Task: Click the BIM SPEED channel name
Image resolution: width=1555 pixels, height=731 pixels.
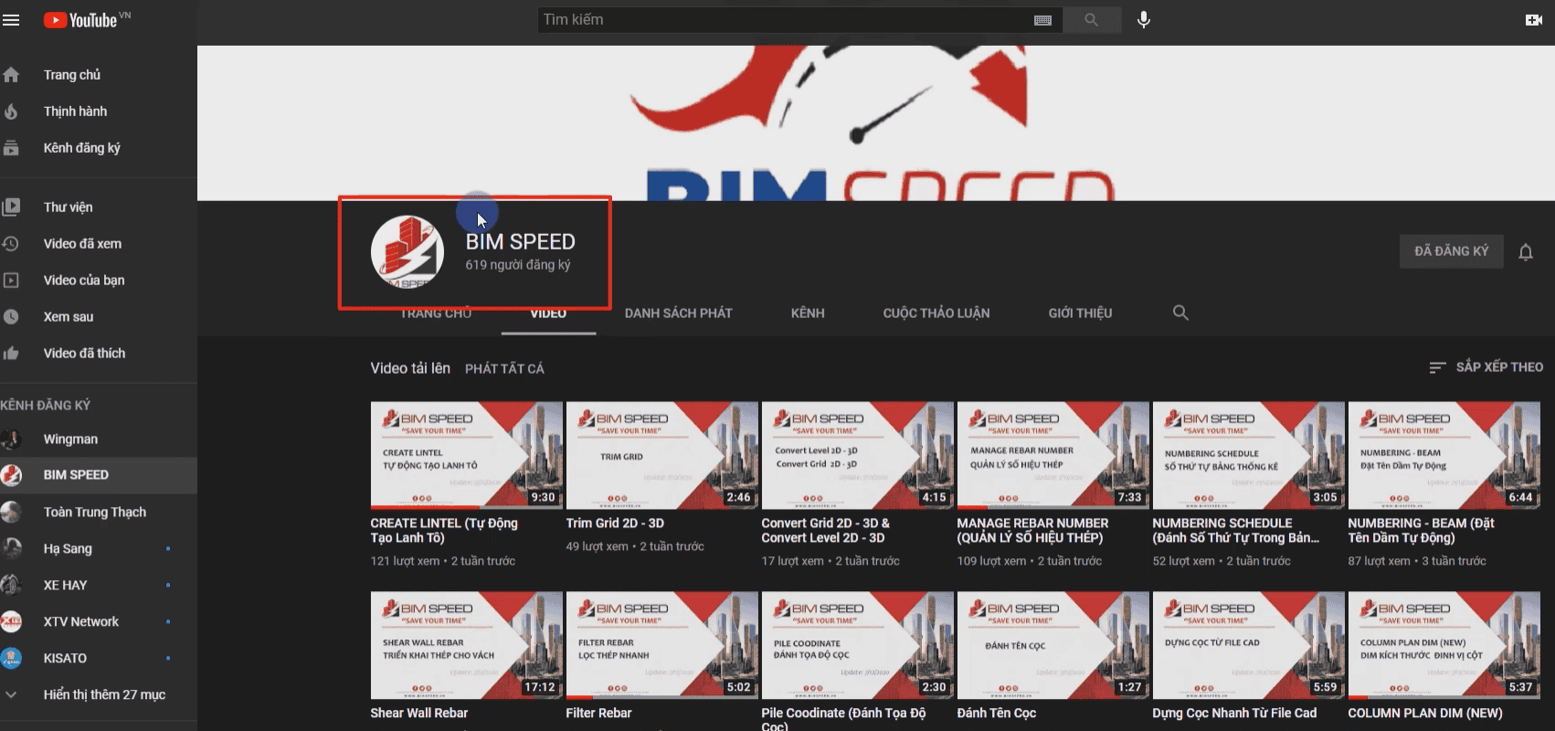Action: [x=521, y=242]
